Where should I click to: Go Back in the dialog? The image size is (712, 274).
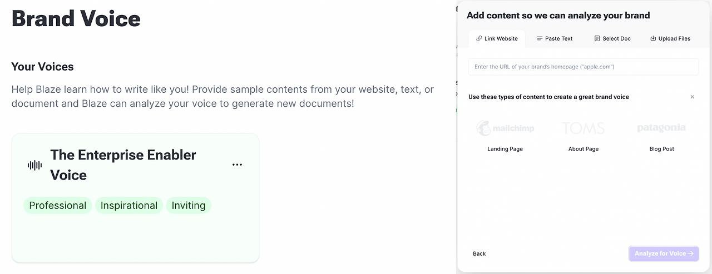[479, 253]
